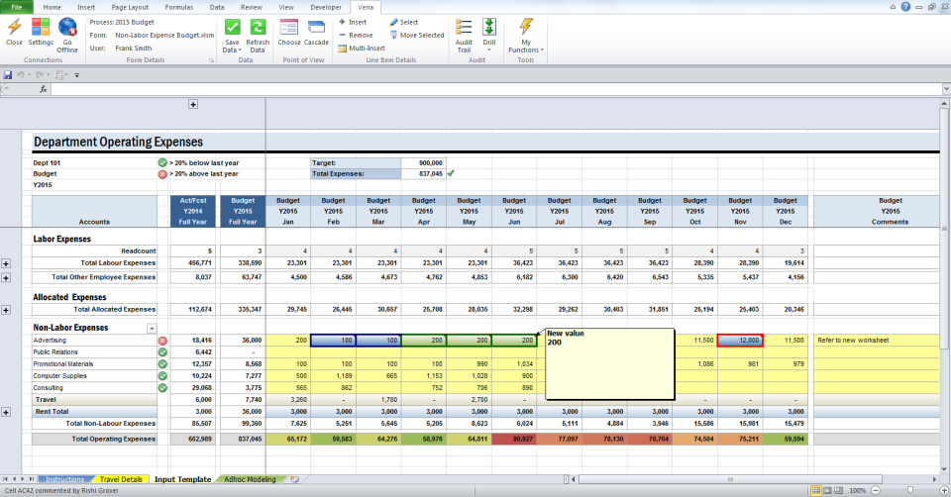Click horizontal scrollbar right arrow
The height and width of the screenshot is (497, 951).
[x=935, y=479]
